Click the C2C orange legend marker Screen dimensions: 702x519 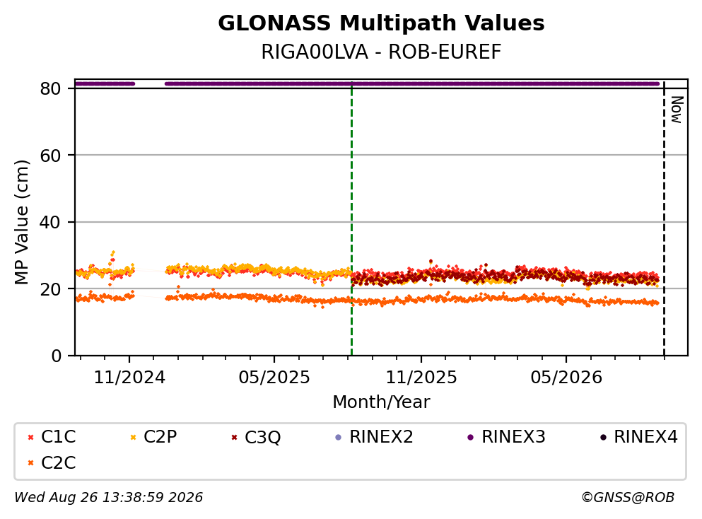(30, 463)
